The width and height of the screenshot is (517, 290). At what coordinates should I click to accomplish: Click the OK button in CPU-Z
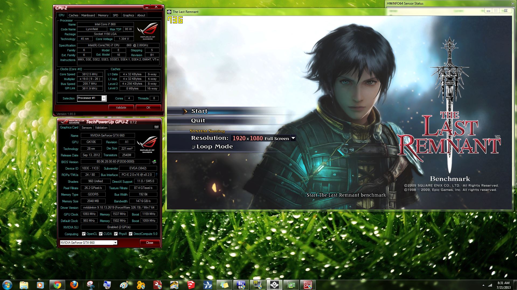(x=148, y=108)
